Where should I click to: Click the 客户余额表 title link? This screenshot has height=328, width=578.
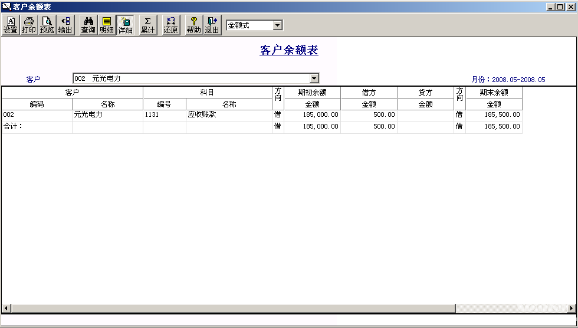(289, 50)
